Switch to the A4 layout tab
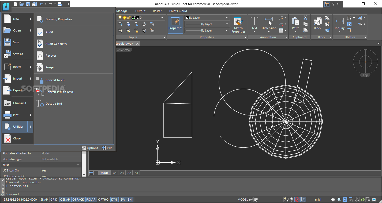 pyautogui.click(x=115, y=173)
